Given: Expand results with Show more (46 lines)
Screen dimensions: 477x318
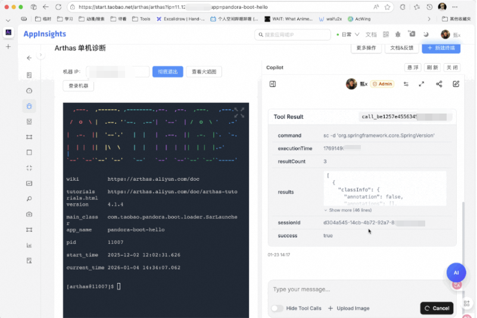Looking at the screenshot, I should click(x=348, y=210).
